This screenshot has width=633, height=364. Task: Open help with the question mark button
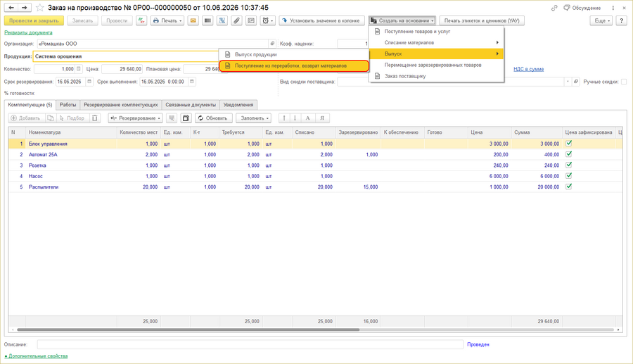[621, 20]
